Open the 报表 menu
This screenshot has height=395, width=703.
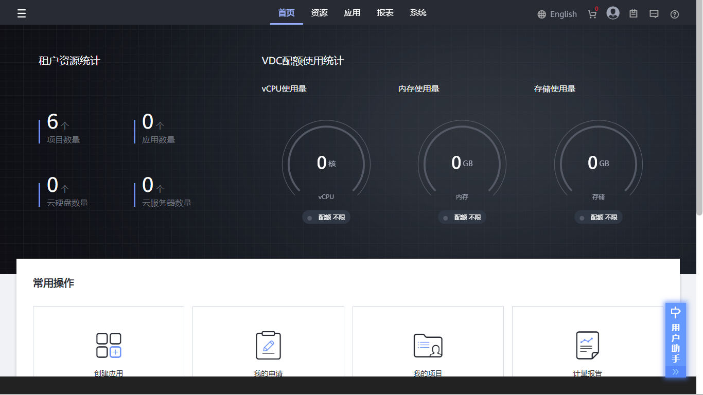(x=385, y=13)
